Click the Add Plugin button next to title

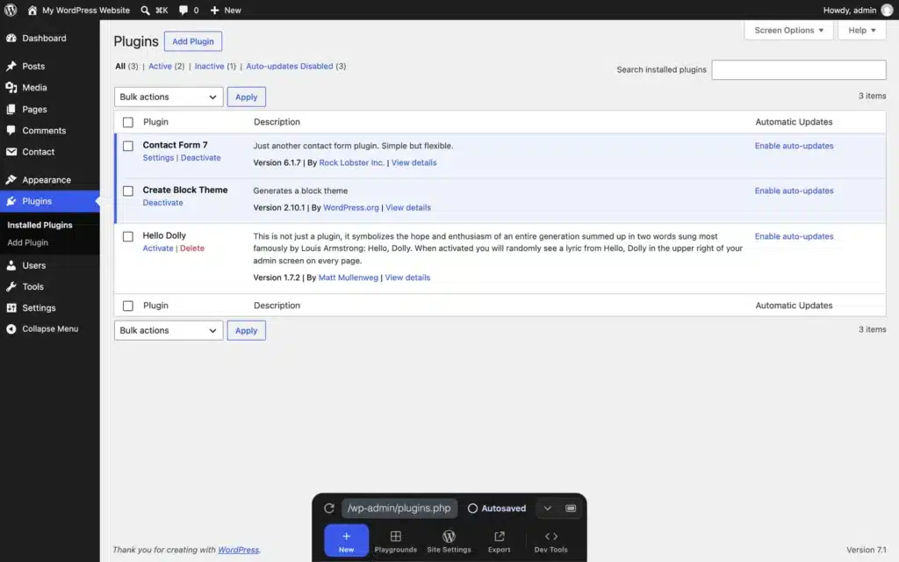click(x=192, y=41)
